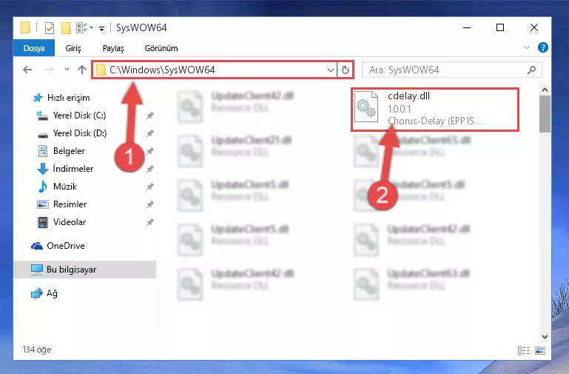This screenshot has height=374, width=569.
Task: Unpin İndirmeler pin icon
Action: [149, 169]
